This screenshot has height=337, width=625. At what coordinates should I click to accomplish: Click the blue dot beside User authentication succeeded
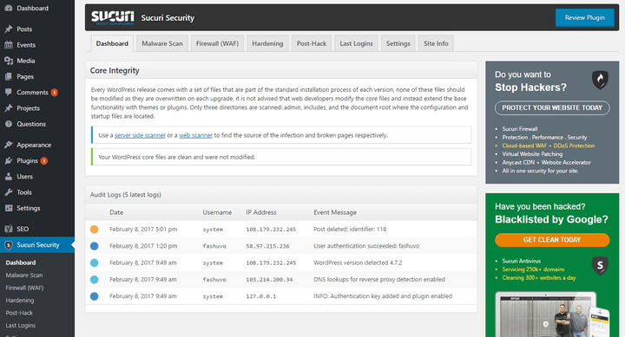point(94,246)
